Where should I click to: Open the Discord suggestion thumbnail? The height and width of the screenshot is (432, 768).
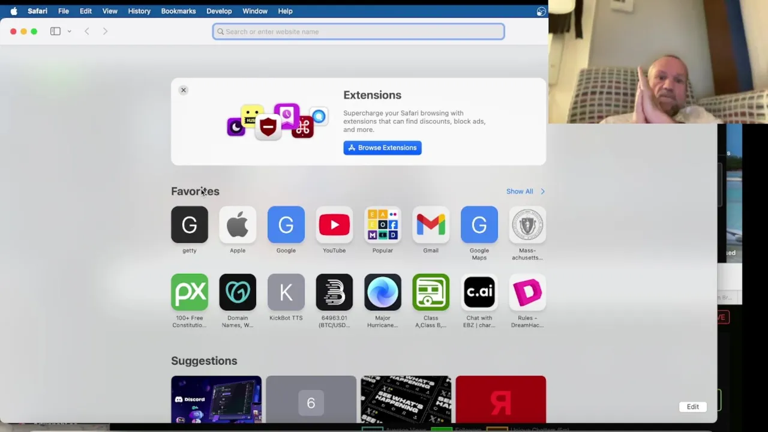click(216, 400)
